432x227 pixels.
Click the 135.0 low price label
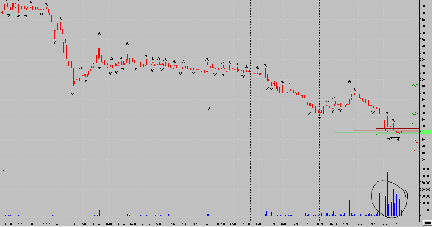(394, 139)
